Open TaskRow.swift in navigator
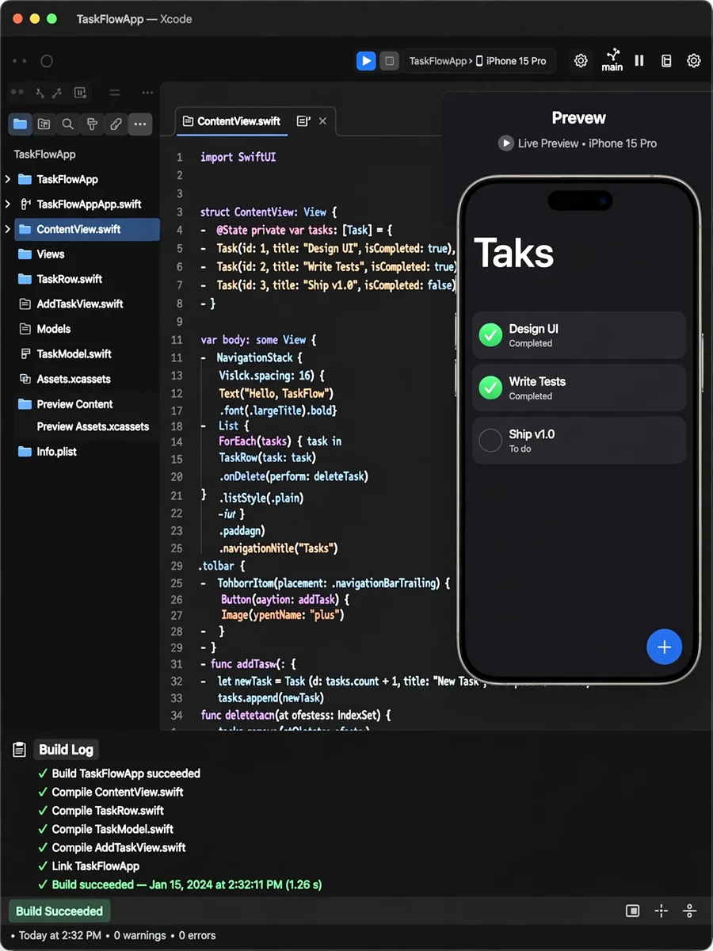The width and height of the screenshot is (713, 951). point(70,279)
